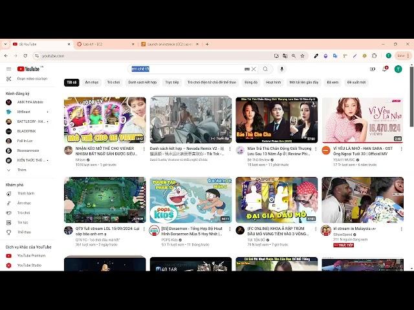Start voice search with microphone icon
Viewport: 414px width, 310px height.
[x=282, y=69]
